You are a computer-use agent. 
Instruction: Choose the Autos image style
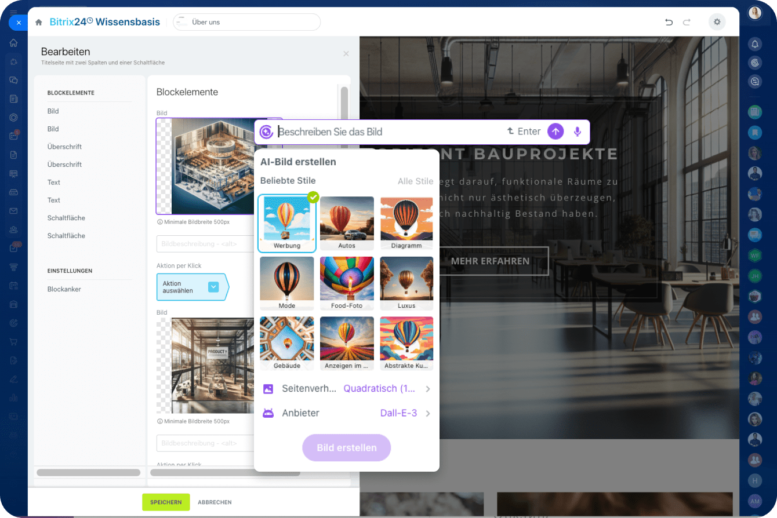pos(347,224)
